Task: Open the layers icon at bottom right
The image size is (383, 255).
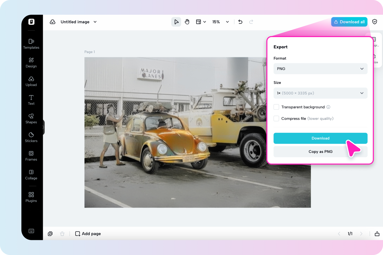Action: 377,234
